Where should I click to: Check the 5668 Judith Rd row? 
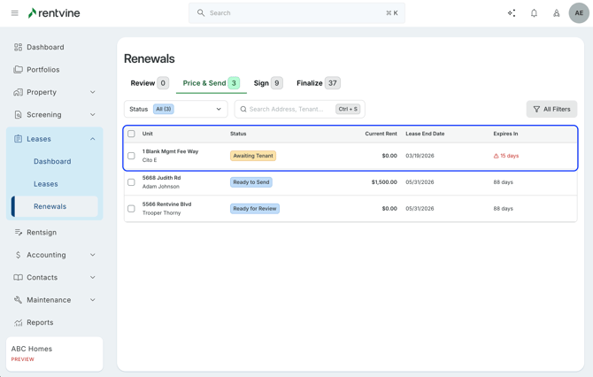132,182
